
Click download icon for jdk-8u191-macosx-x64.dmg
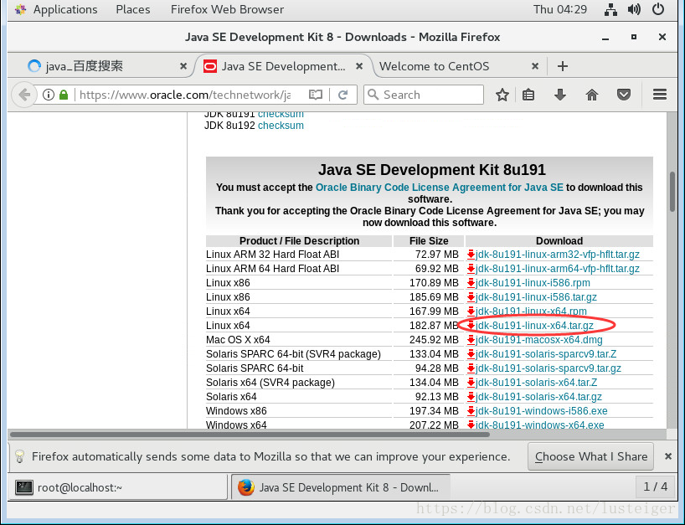tap(471, 340)
